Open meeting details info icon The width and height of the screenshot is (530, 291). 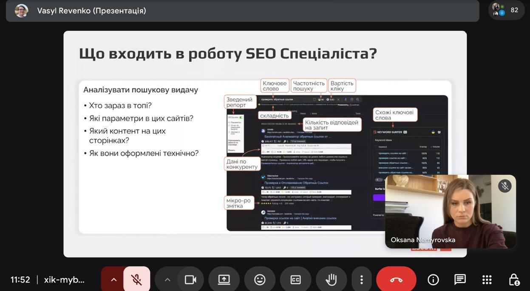pyautogui.click(x=433, y=280)
